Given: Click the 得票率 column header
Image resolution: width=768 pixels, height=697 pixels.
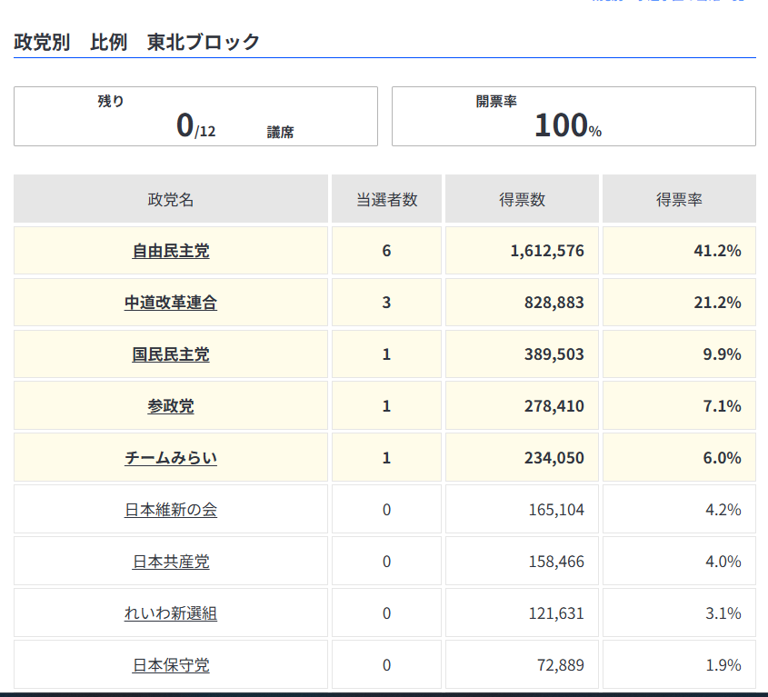Looking at the screenshot, I should [680, 198].
